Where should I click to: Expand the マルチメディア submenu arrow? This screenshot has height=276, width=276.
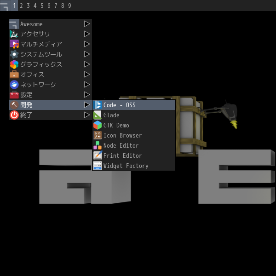[x=87, y=44]
